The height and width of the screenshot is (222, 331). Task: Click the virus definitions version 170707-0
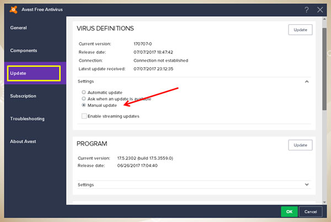point(143,44)
